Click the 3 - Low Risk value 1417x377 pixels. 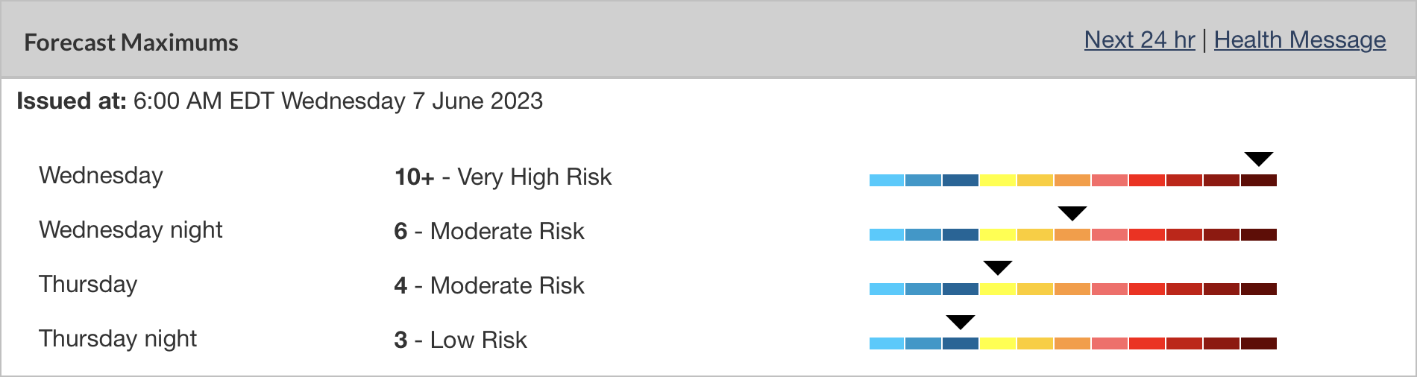point(460,340)
